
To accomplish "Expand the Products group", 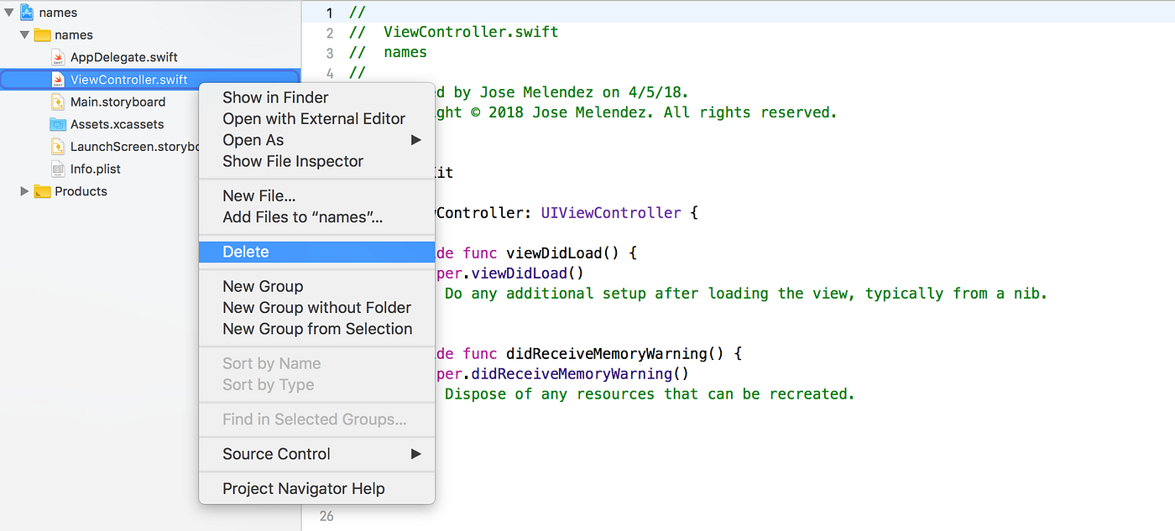I will click(24, 191).
